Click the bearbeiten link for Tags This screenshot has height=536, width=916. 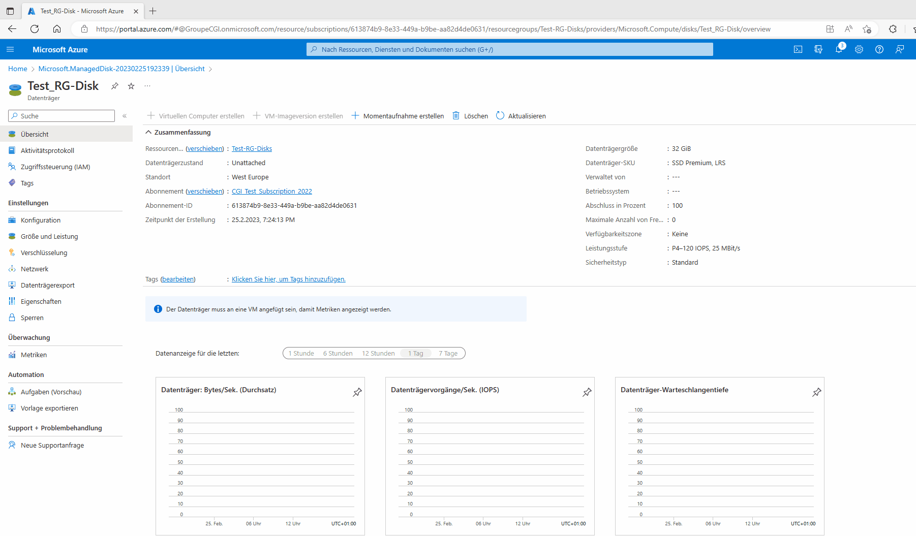(178, 279)
